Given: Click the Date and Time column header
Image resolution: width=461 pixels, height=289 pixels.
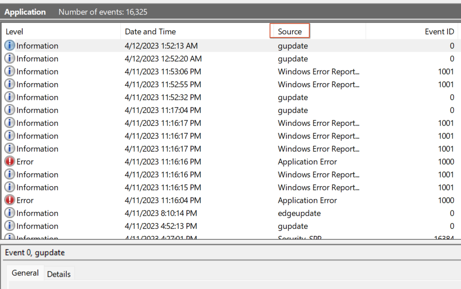Looking at the screenshot, I should tap(150, 31).
